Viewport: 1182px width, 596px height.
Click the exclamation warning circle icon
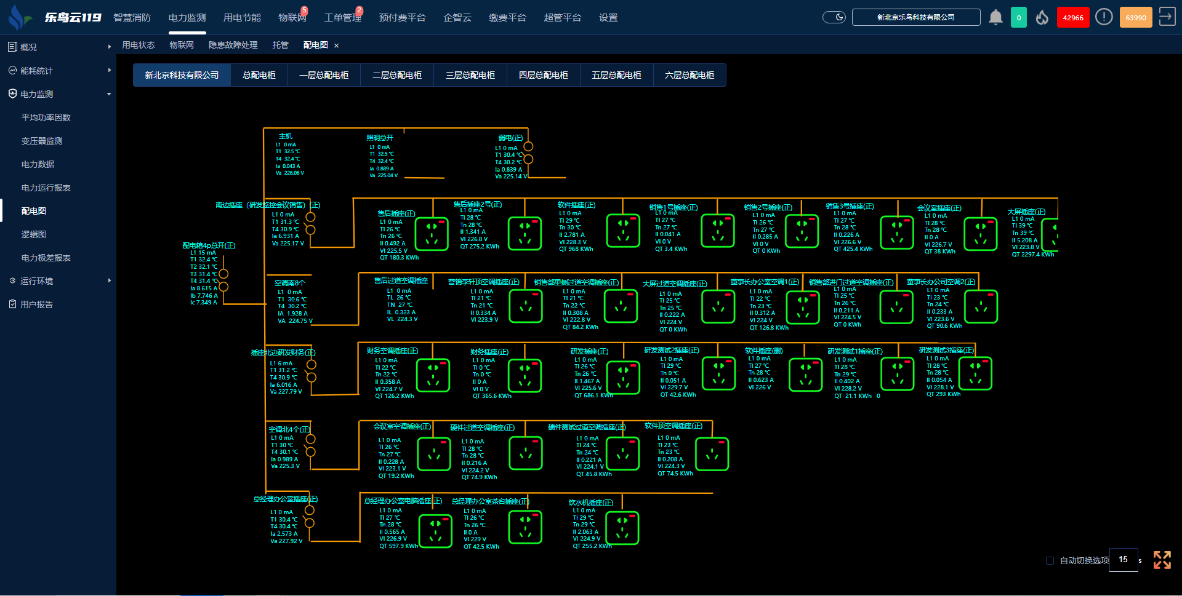tap(1104, 17)
